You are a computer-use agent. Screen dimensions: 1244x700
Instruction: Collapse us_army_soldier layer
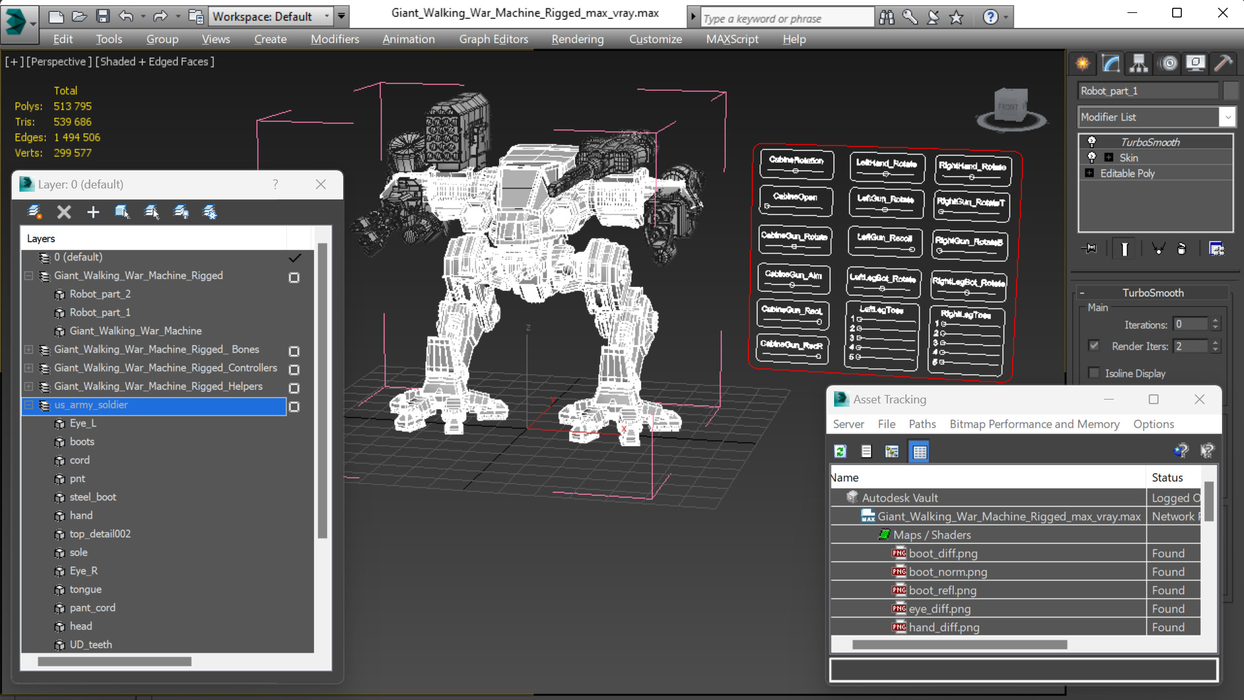coord(29,405)
